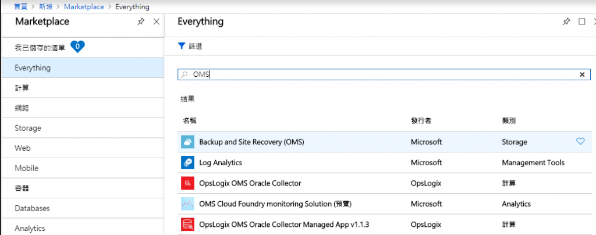Select the Analytics category

pyautogui.click(x=83, y=227)
